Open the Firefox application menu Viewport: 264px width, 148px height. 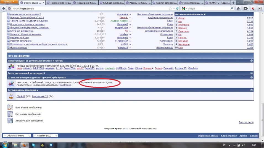[9, 2]
